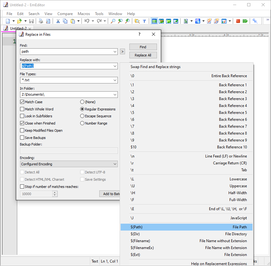Click the Find button in the dialog
The width and height of the screenshot is (271, 266).
pos(143,47)
